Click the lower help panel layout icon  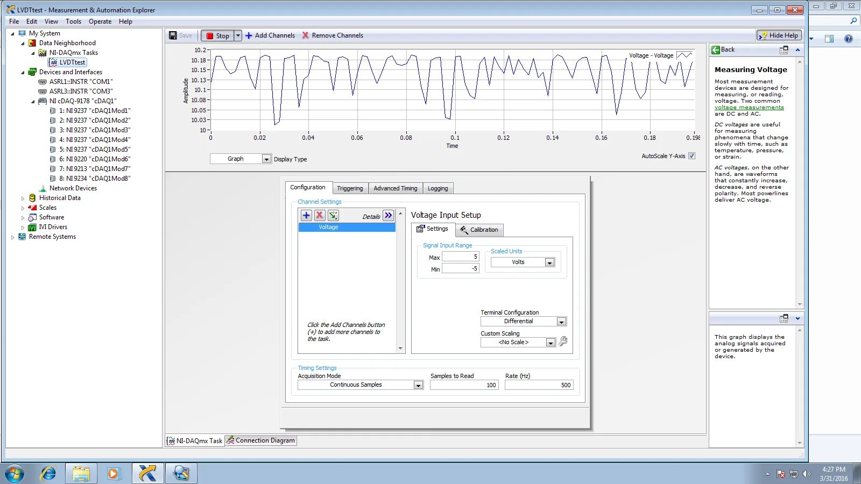pyautogui.click(x=784, y=318)
